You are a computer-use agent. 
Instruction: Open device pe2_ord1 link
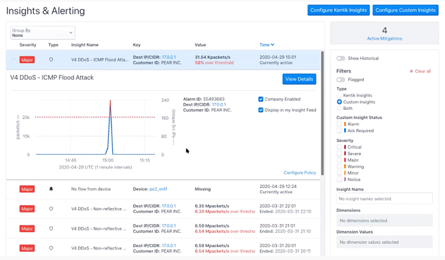point(158,189)
